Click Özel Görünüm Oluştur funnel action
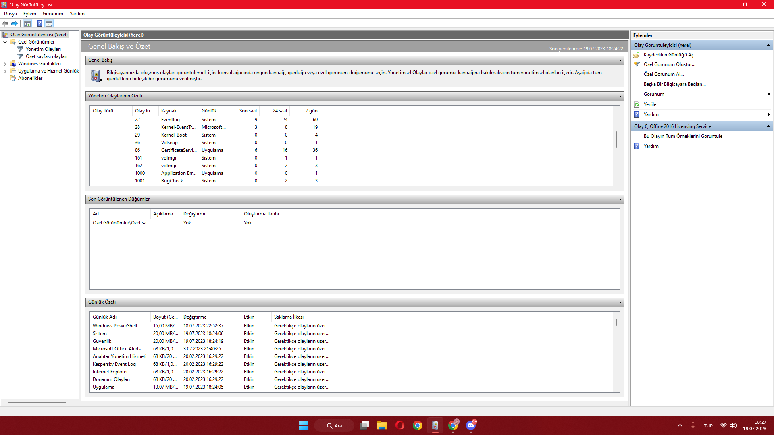The image size is (774, 435). click(669, 64)
